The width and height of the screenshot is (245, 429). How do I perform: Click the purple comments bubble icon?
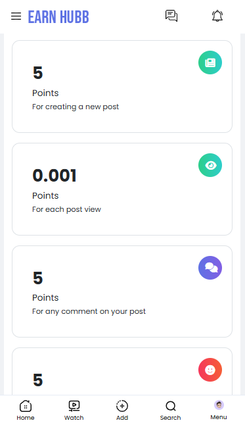click(210, 268)
